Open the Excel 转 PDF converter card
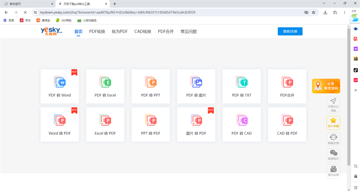 [x=105, y=124]
